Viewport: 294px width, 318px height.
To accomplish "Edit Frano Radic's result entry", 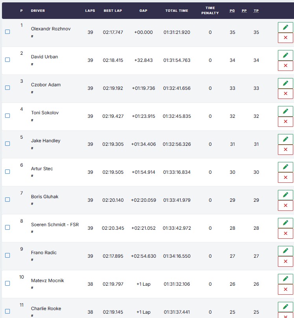I will 285,251.
